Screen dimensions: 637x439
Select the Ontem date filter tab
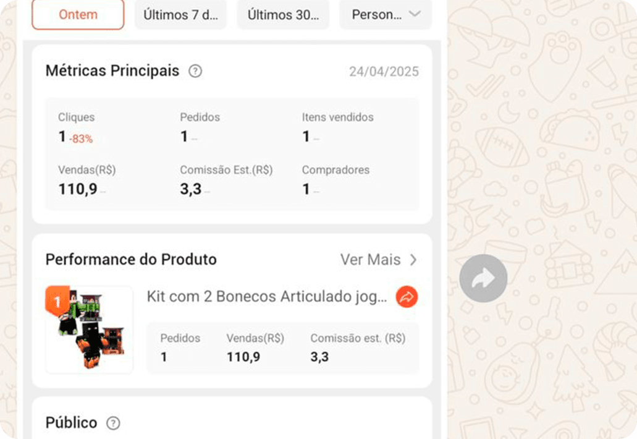pos(78,15)
